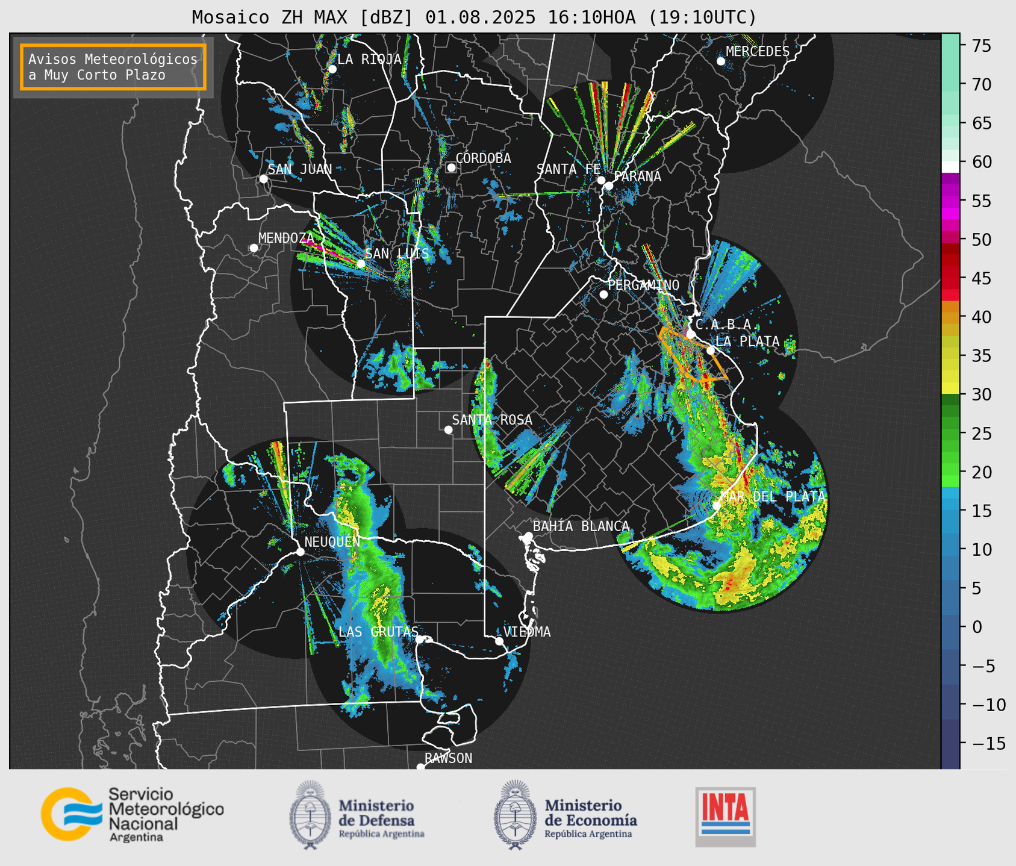Click the 50 scale label
This screenshot has height=866, width=1016.
[x=982, y=240]
